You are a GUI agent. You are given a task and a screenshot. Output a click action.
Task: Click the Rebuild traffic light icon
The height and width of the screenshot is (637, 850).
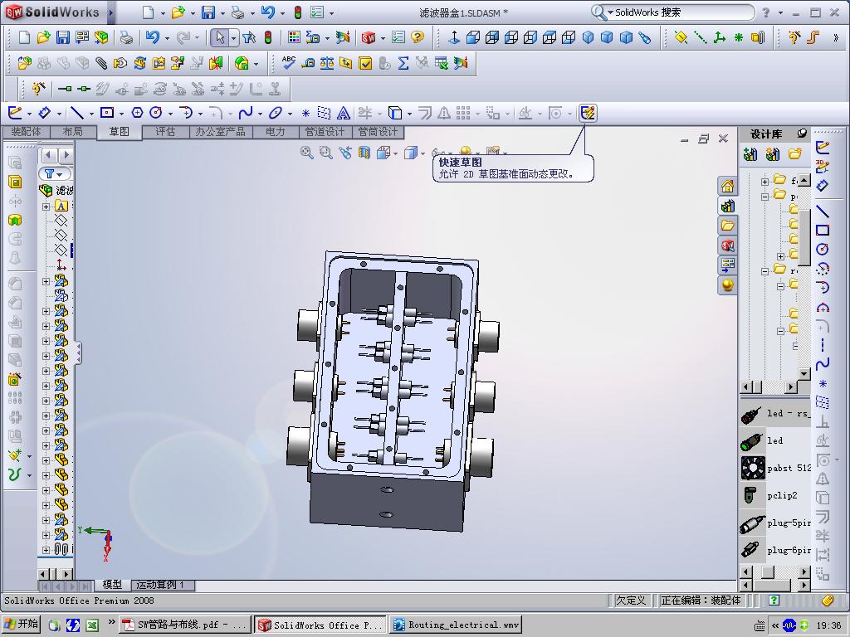point(268,37)
